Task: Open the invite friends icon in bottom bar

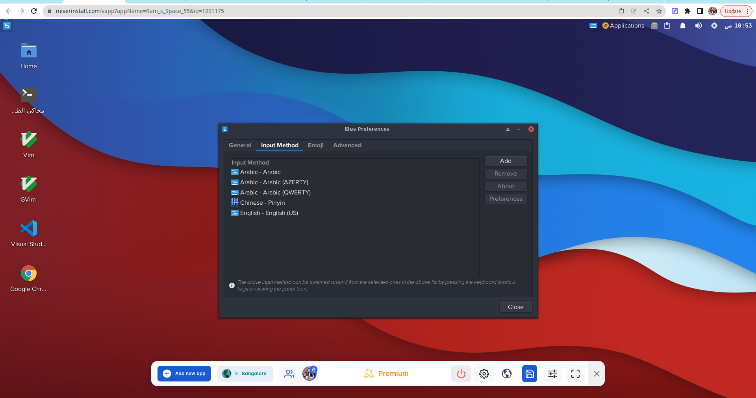Action: (x=289, y=374)
